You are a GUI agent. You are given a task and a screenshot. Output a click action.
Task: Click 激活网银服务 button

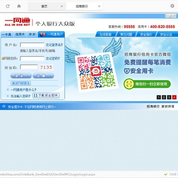[x=21, y=84]
